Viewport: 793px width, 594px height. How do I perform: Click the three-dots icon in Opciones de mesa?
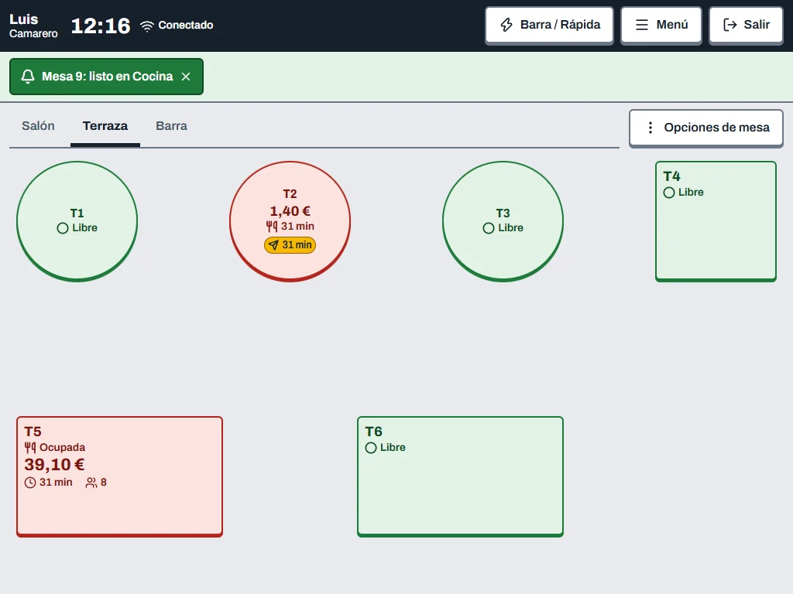pos(651,128)
